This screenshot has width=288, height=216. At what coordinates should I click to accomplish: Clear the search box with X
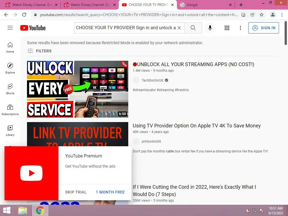click(179, 28)
